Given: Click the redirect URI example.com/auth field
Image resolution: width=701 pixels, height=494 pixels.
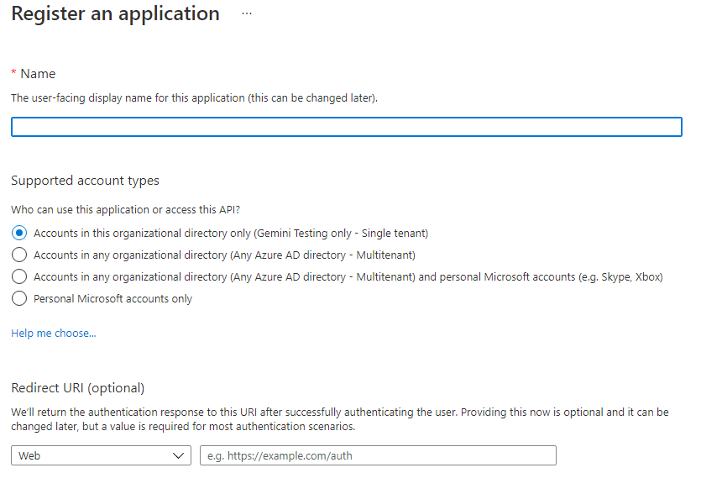Looking at the screenshot, I should tap(379, 455).
